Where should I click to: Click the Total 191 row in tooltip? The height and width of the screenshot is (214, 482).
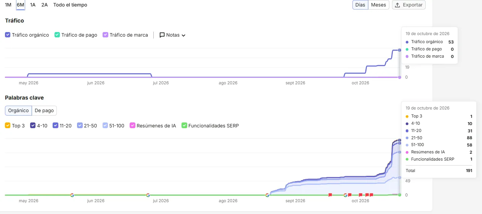[439, 171]
